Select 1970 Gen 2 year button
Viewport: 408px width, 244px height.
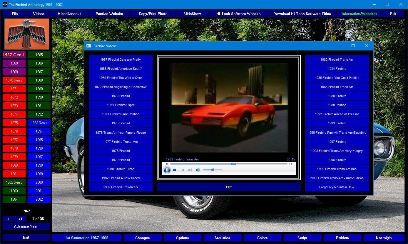pos(14,80)
